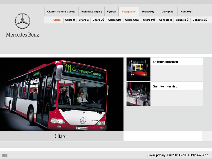Screen dimensions: 212x159
Task: Choose Citaro Ü in the submenu
Action: pos(70,20)
